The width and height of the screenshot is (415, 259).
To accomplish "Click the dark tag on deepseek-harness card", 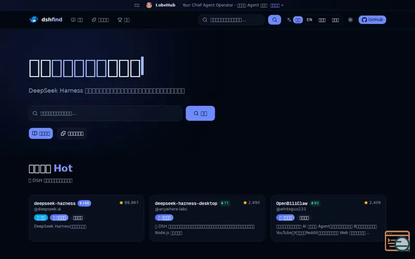I will pos(77,218).
